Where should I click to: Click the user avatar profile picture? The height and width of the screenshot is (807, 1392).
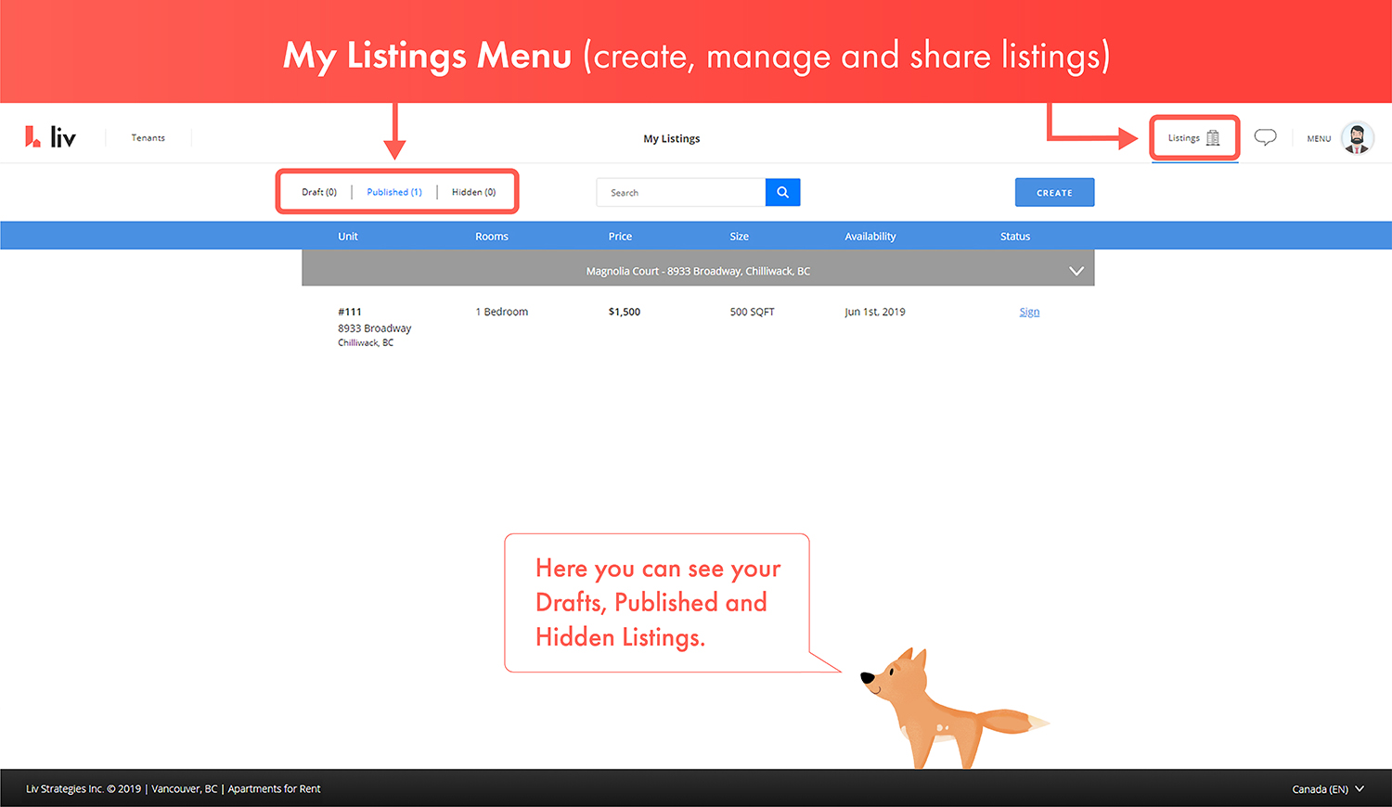coord(1357,138)
